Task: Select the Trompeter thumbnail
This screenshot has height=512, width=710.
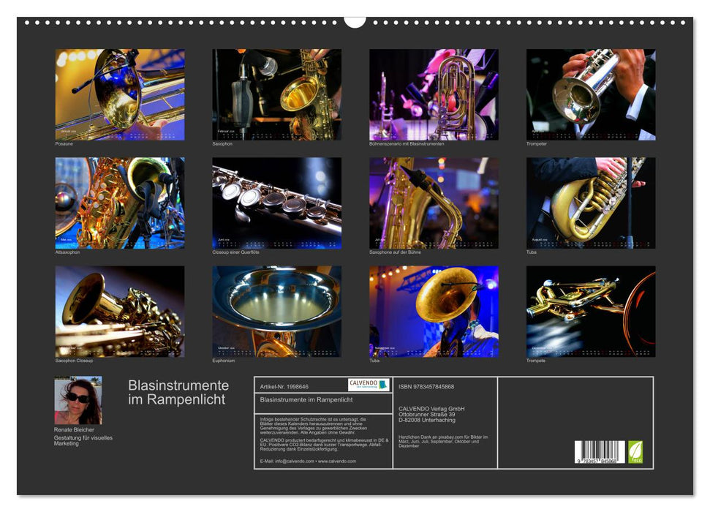Action: pos(590,94)
